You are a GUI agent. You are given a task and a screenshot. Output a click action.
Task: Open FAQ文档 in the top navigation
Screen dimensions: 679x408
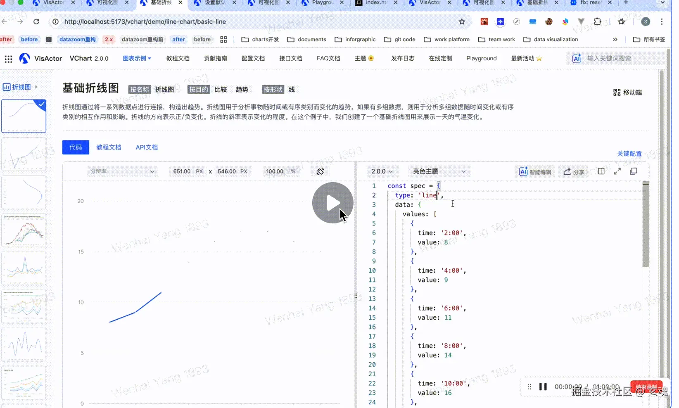(x=328, y=58)
